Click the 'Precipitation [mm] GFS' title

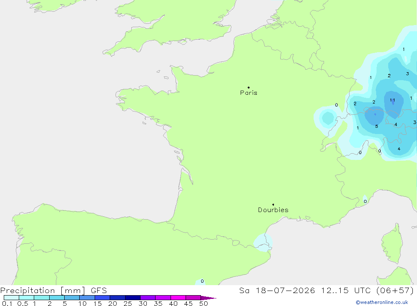coord(53,290)
